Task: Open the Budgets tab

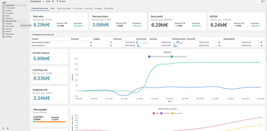Action: tap(98, 8)
